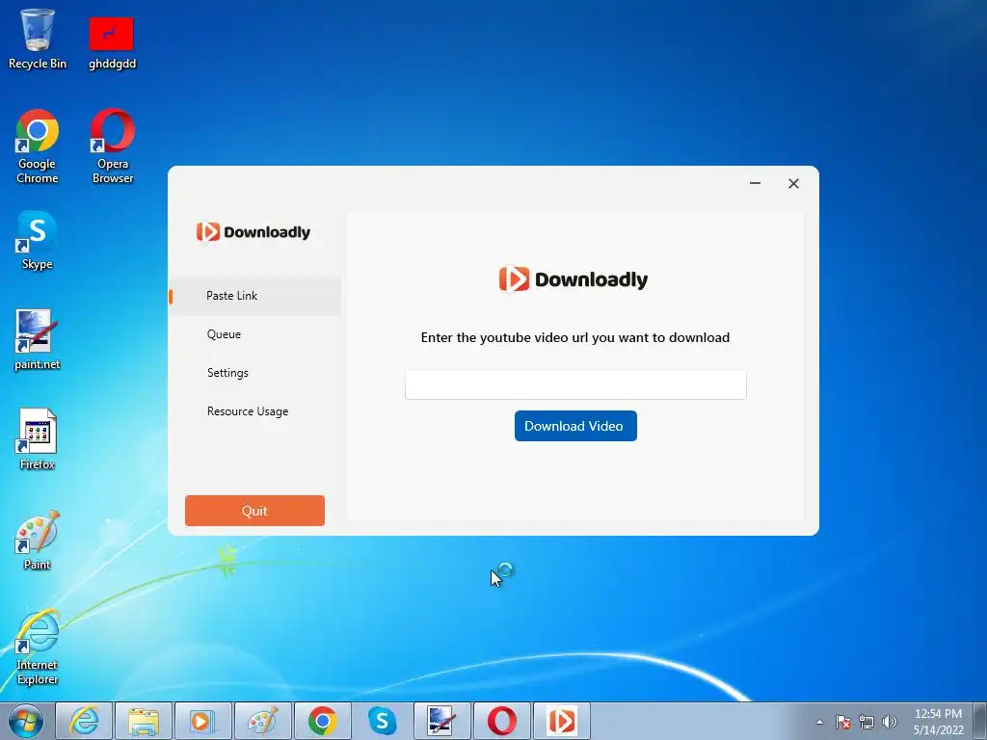Focus the YouTube video URL input field
This screenshot has width=987, height=740.
coord(575,384)
